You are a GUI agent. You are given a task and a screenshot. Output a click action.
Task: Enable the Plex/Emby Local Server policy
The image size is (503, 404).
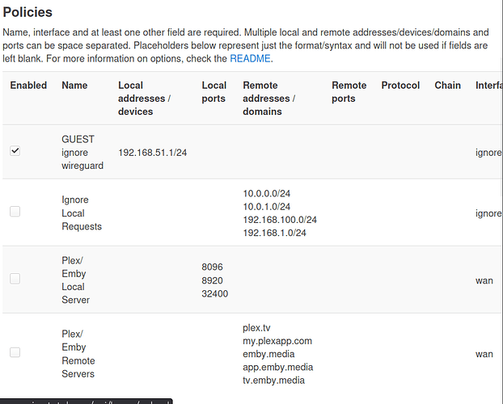tap(15, 279)
